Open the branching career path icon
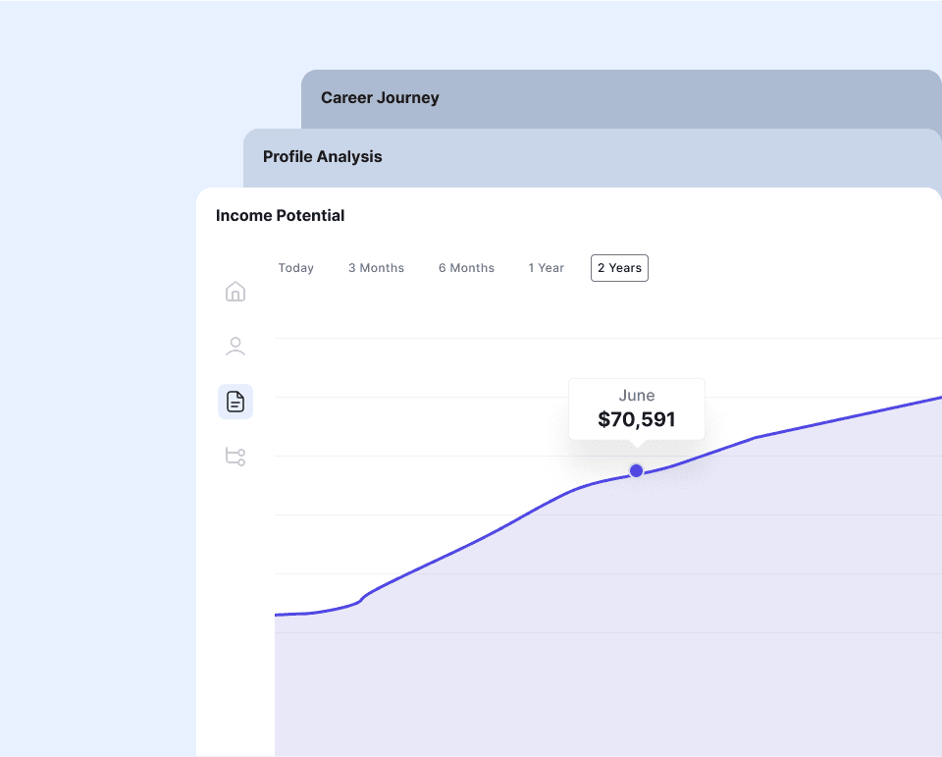The height and width of the screenshot is (757, 942). click(x=235, y=457)
